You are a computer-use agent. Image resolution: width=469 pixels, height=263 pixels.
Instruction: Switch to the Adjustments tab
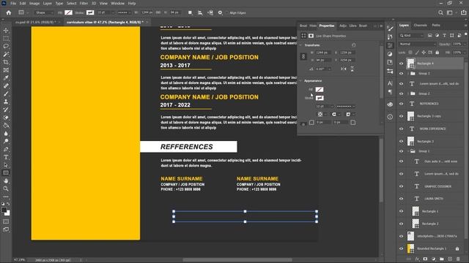pos(343,26)
